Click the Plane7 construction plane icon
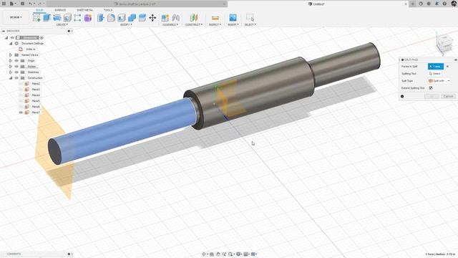This screenshot has width=458, height=258. 27,113
